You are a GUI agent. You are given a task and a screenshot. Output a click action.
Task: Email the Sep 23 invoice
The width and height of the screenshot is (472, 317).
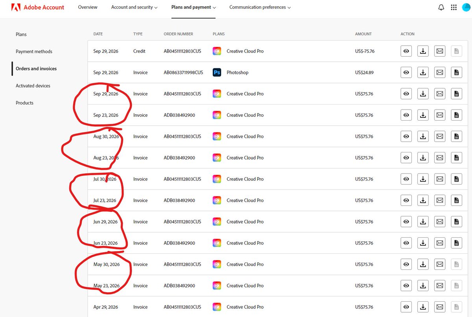click(x=440, y=115)
